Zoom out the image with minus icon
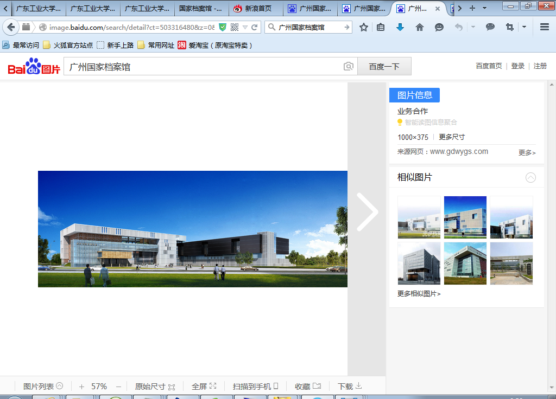 pos(118,387)
